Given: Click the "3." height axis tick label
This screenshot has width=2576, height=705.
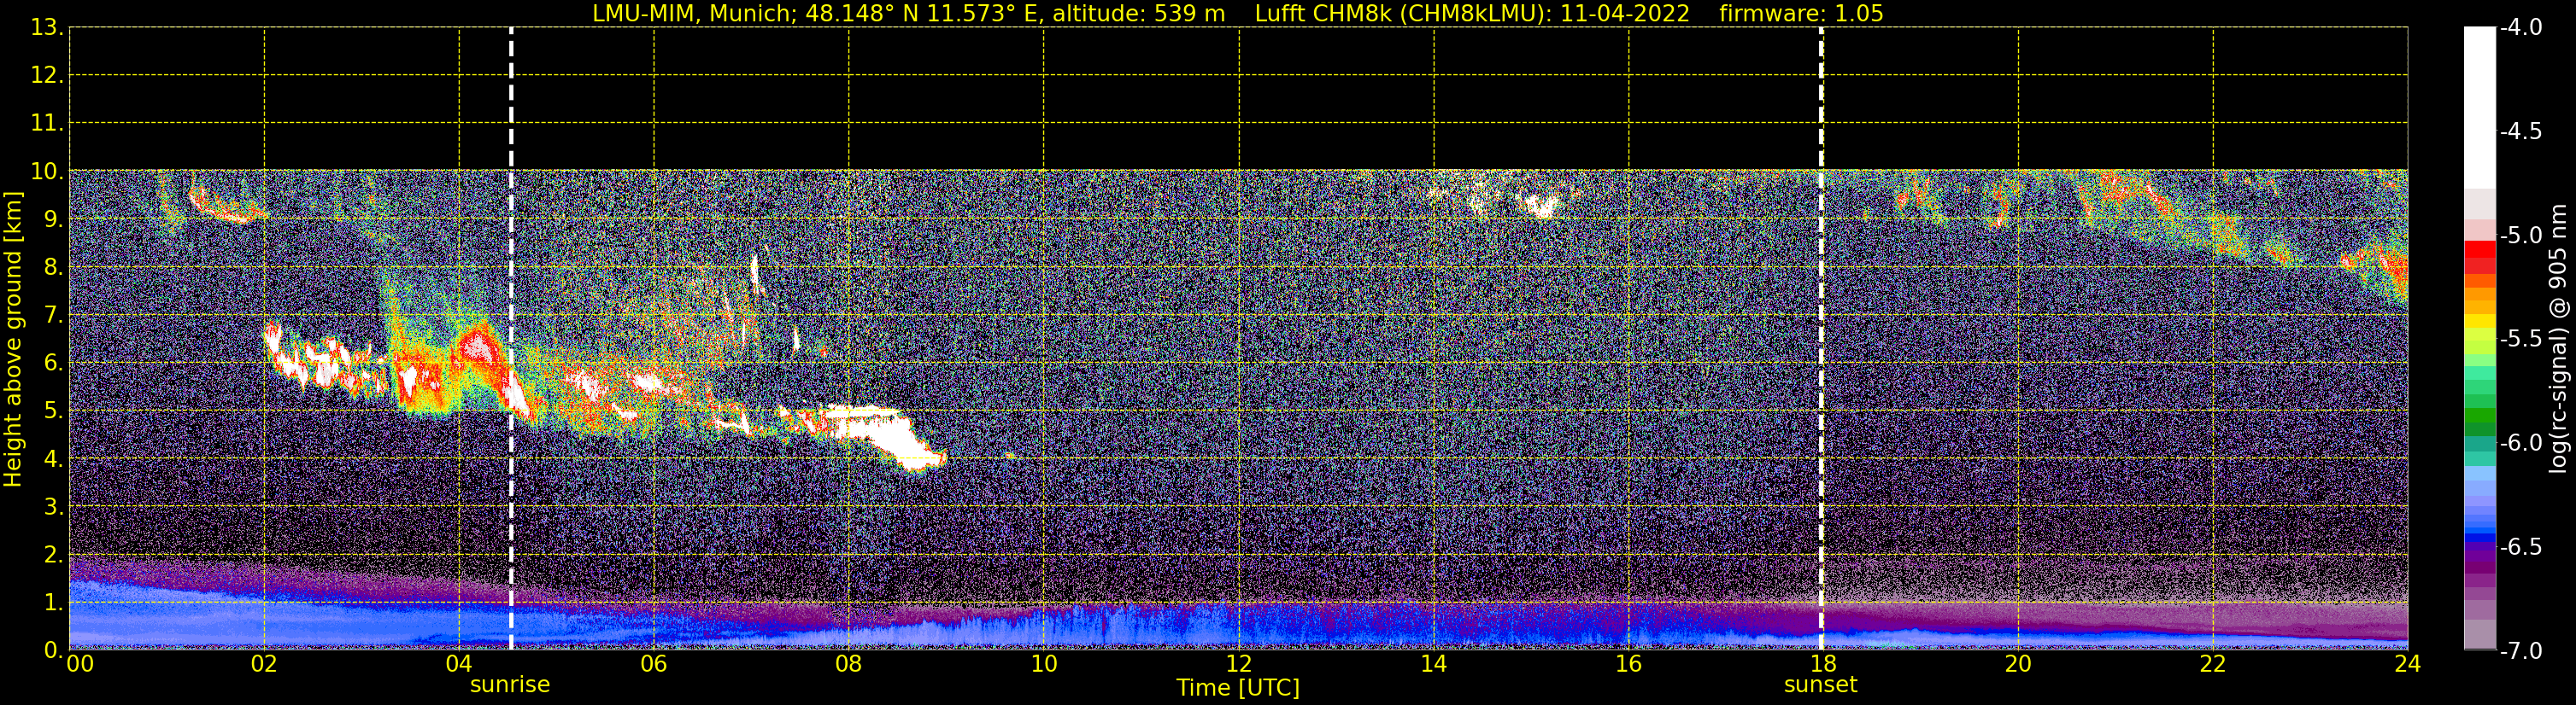Looking at the screenshot, I should coord(53,507).
